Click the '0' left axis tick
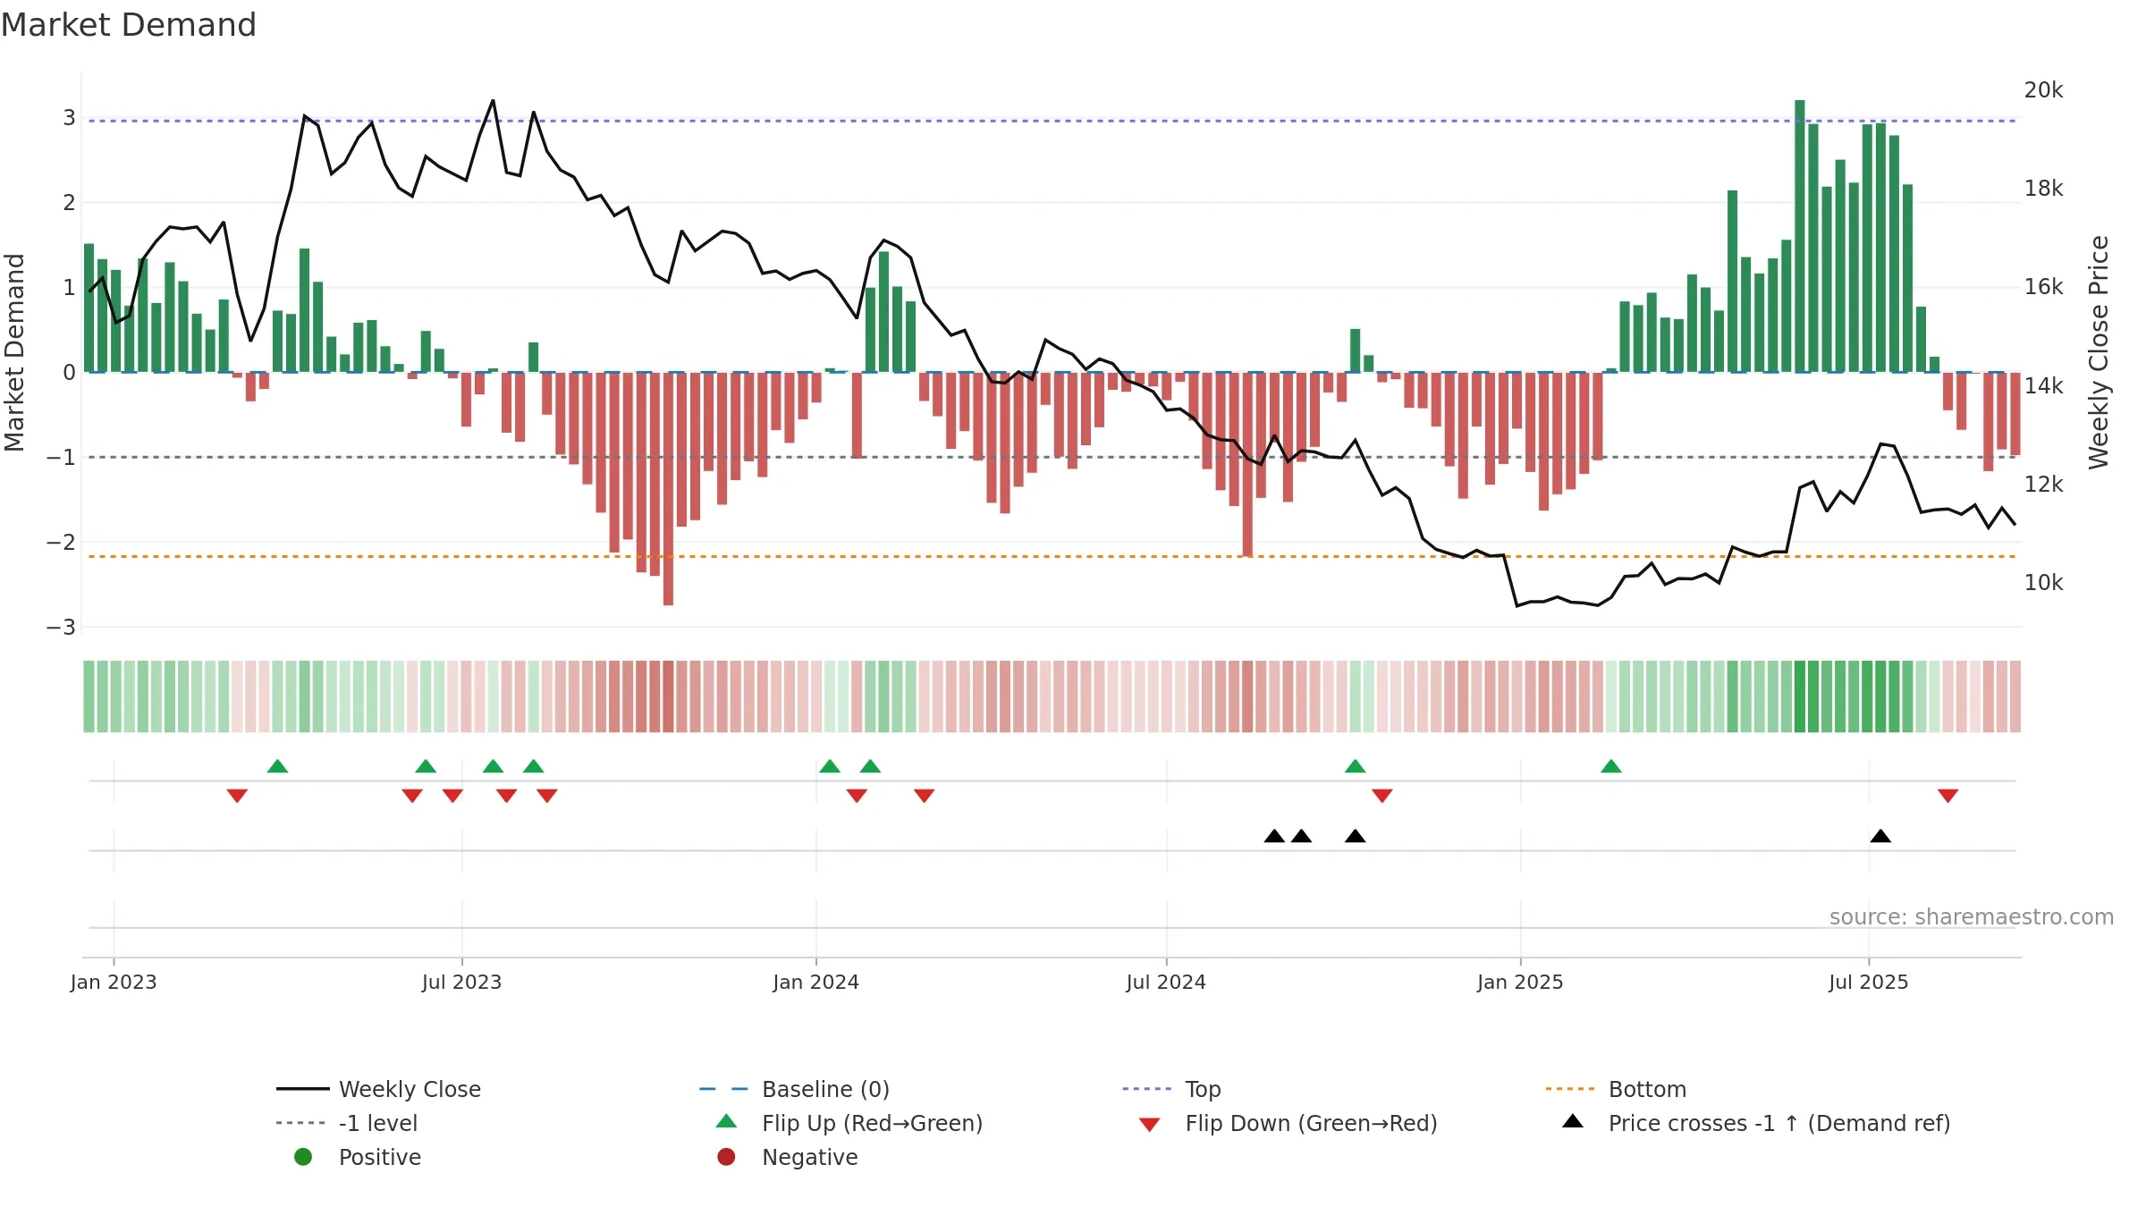2146x1207 pixels. pyautogui.click(x=69, y=372)
